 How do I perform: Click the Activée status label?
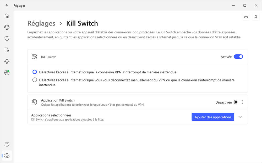226,57
